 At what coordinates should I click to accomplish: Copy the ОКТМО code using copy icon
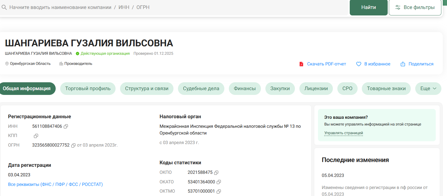[x=219, y=191]
